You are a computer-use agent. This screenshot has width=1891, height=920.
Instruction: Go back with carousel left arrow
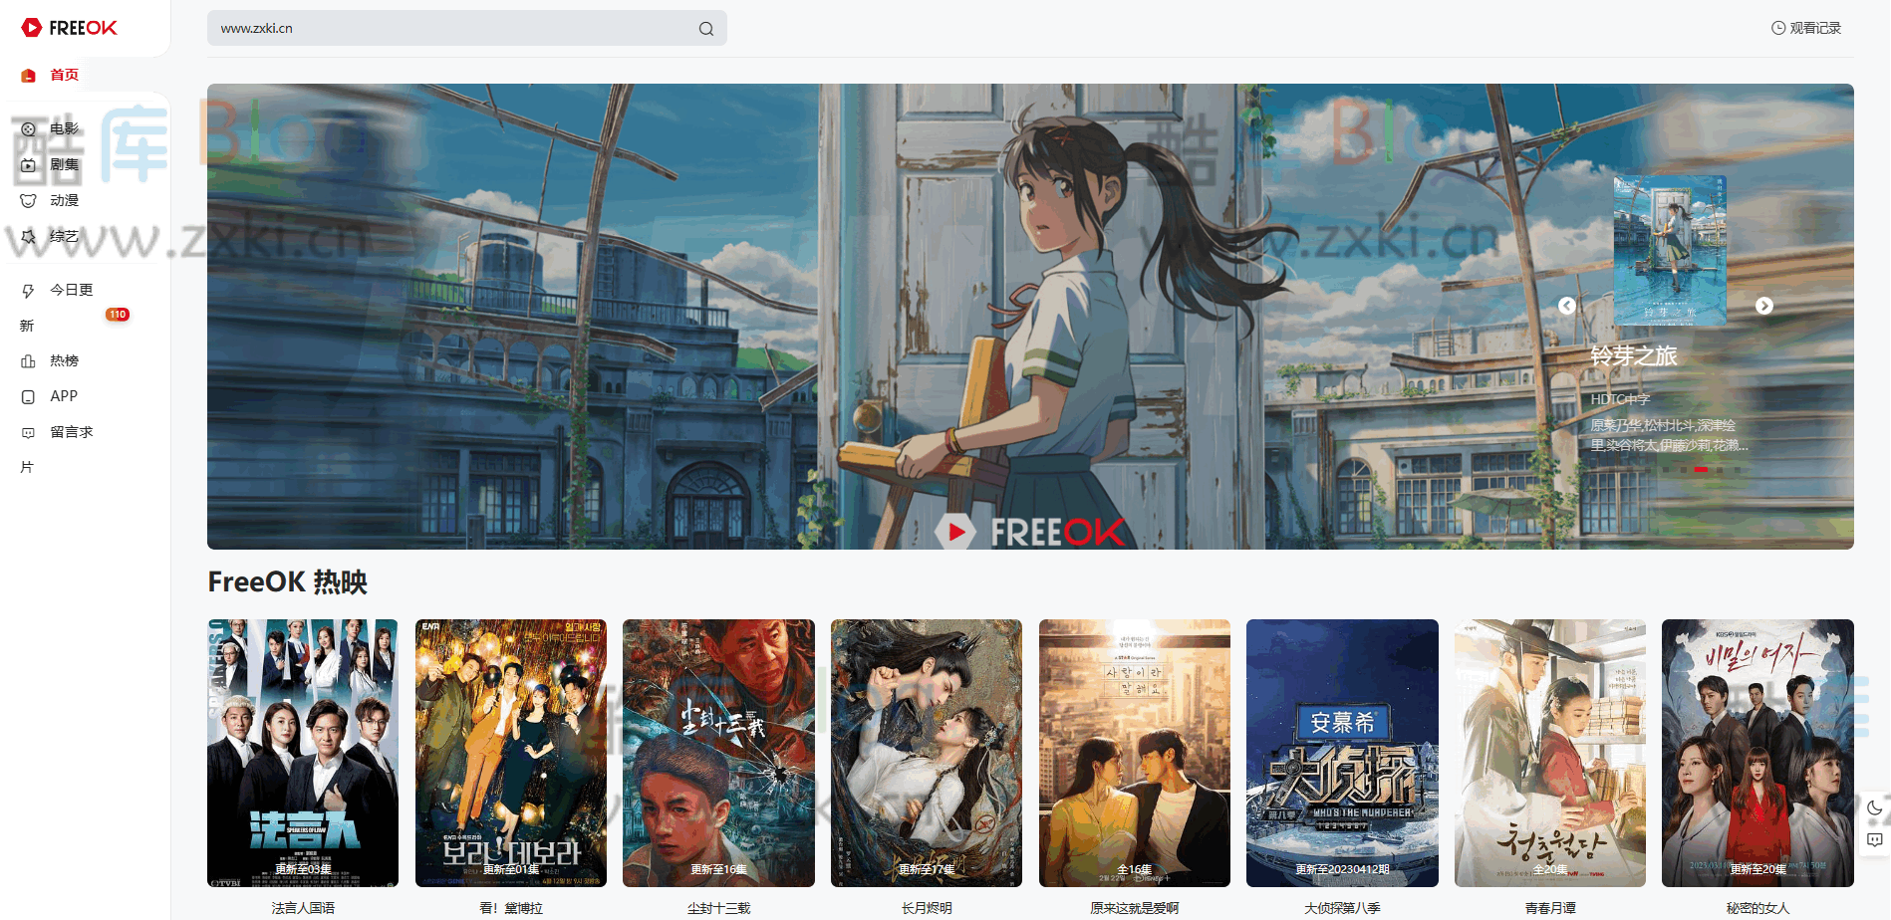coord(1567,306)
